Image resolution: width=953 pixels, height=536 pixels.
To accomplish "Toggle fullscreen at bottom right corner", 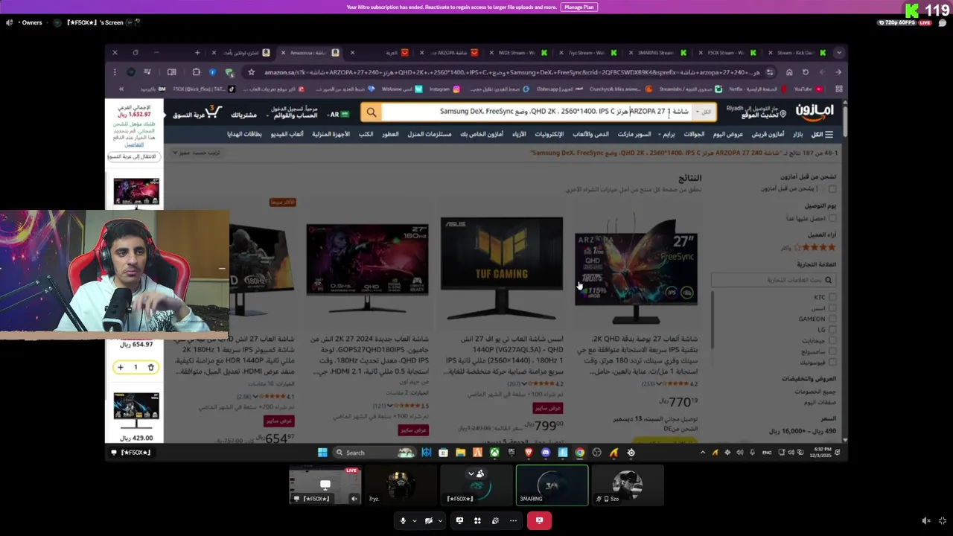I will 943,521.
